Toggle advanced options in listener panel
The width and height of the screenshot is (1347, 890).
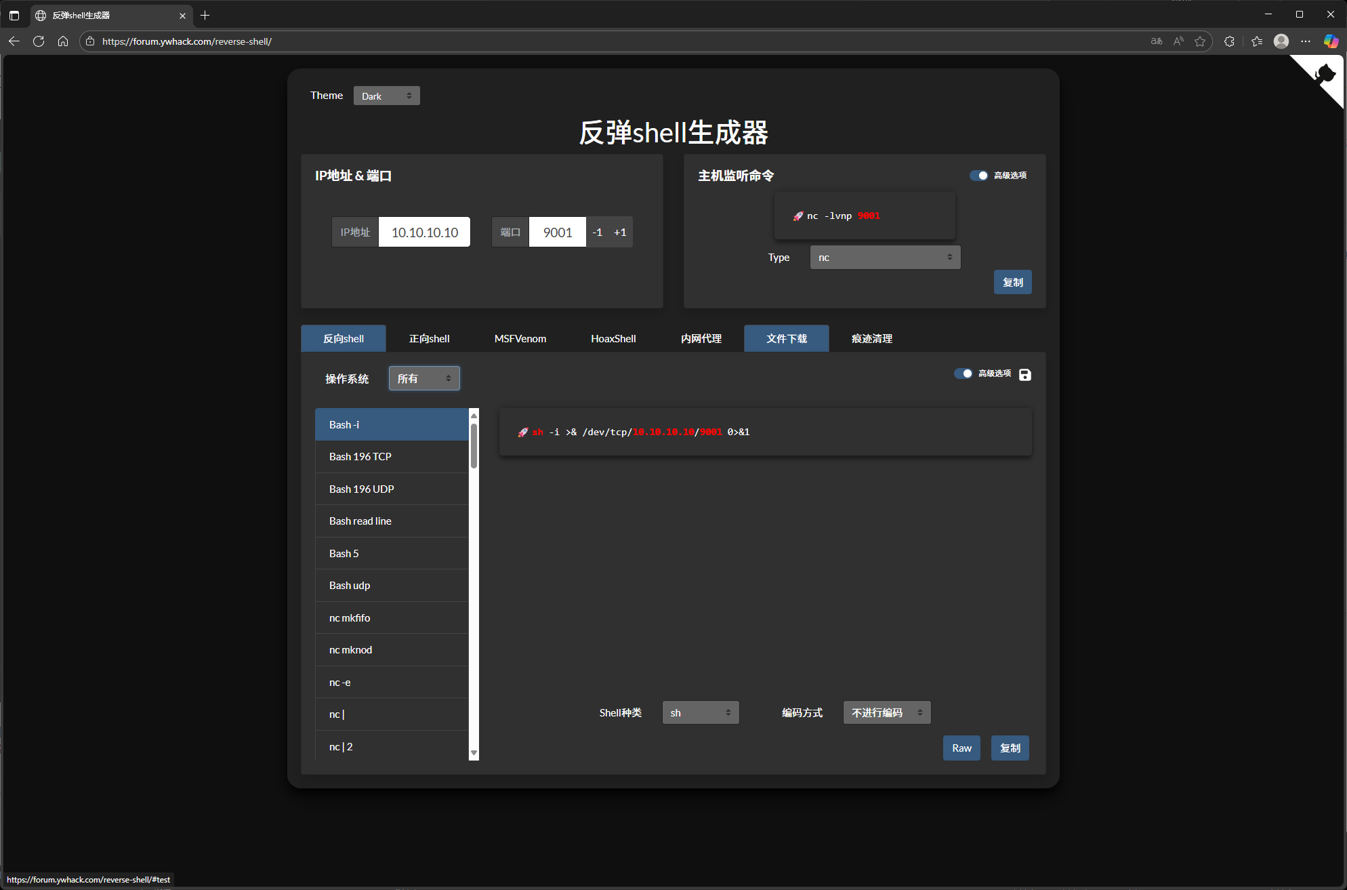tap(978, 176)
